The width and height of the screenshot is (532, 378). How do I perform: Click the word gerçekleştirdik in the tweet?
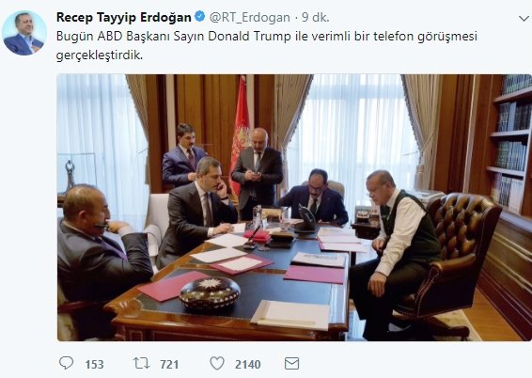tap(99, 55)
